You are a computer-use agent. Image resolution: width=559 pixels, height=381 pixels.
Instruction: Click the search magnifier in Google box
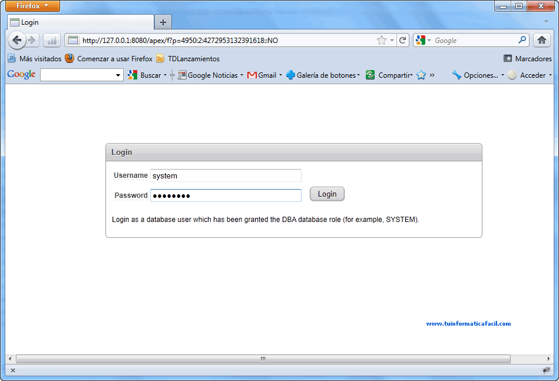click(x=522, y=41)
